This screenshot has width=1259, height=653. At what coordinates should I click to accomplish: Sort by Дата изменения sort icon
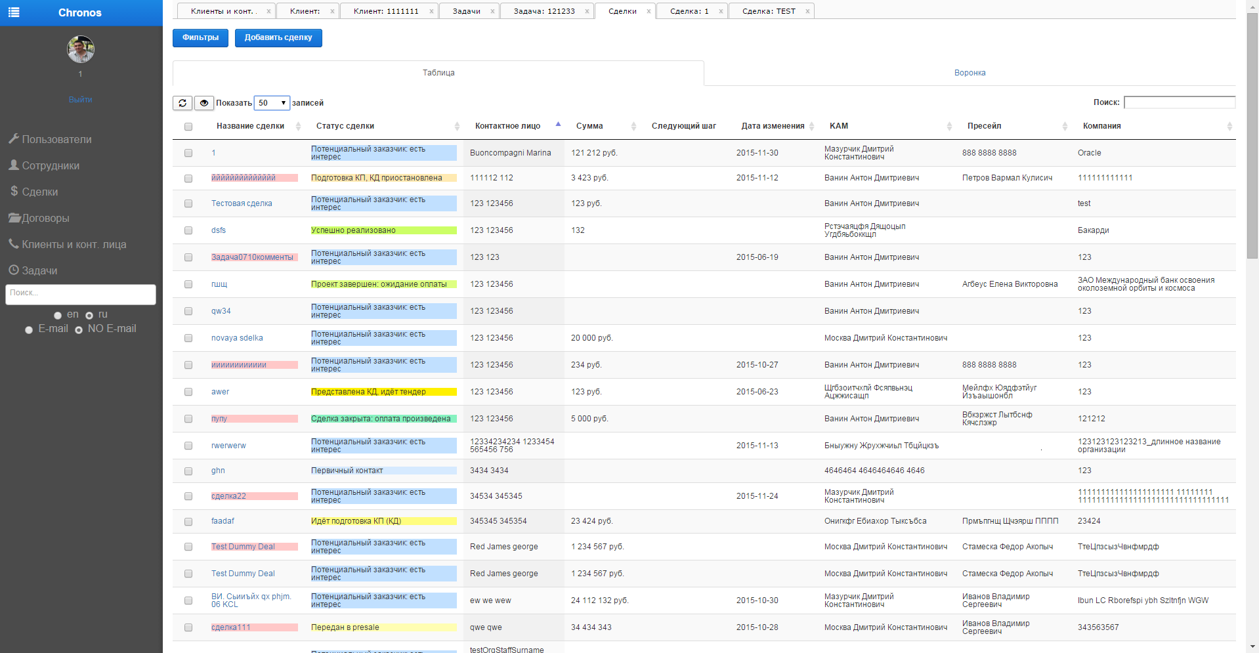click(x=810, y=125)
